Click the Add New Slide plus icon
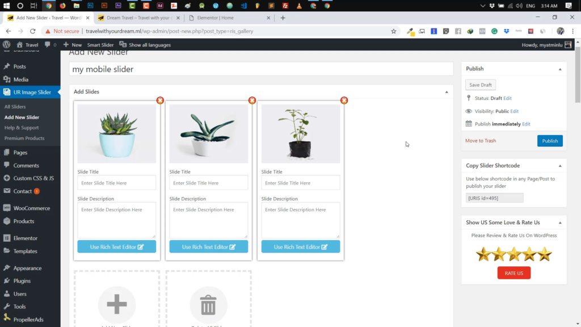The width and height of the screenshot is (581, 327). [x=117, y=304]
